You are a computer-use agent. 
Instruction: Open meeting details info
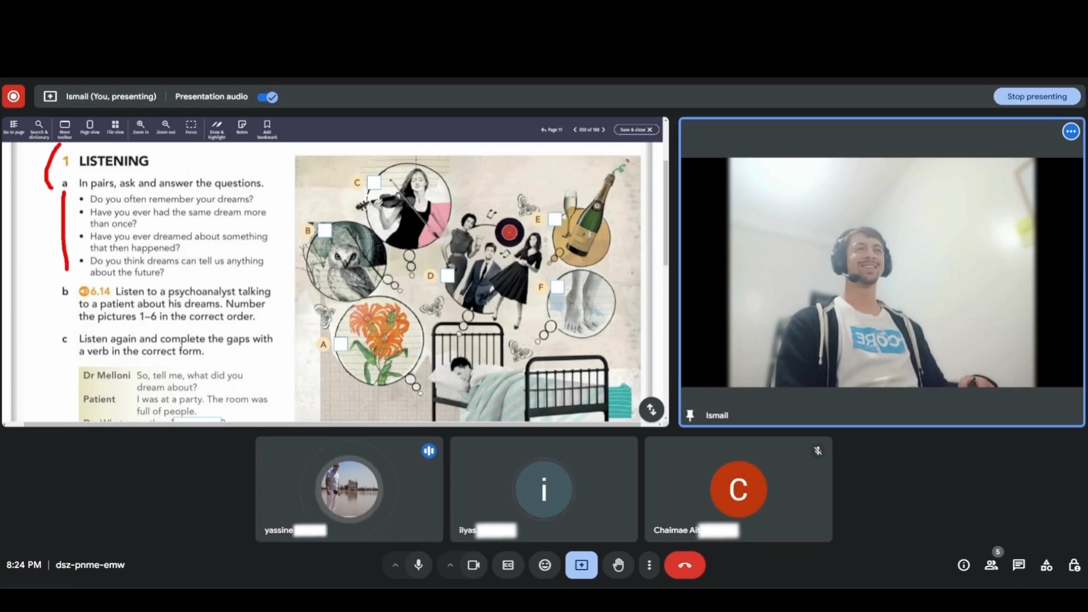[x=963, y=565]
